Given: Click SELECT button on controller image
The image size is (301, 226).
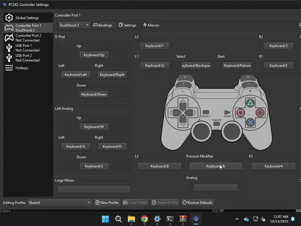Looking at the screenshot, I should click(x=206, y=112).
